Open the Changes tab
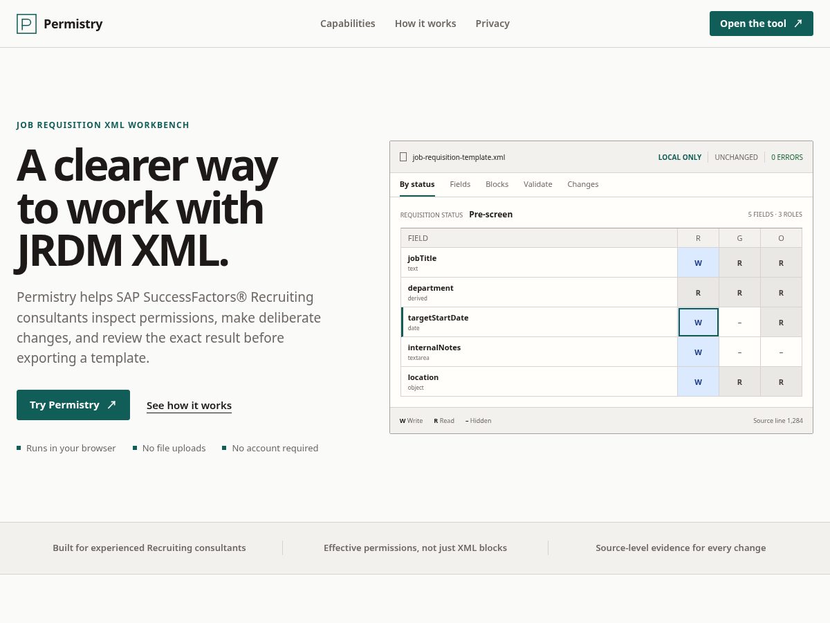Image resolution: width=830 pixels, height=623 pixels. [x=583, y=184]
